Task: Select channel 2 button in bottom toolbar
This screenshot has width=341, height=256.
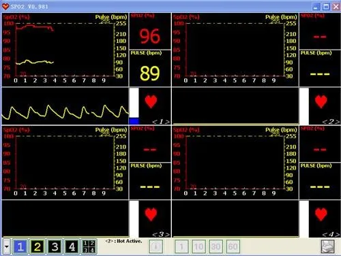Action: tap(38, 246)
